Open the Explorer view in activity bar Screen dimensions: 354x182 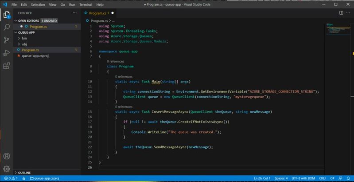click(7, 15)
